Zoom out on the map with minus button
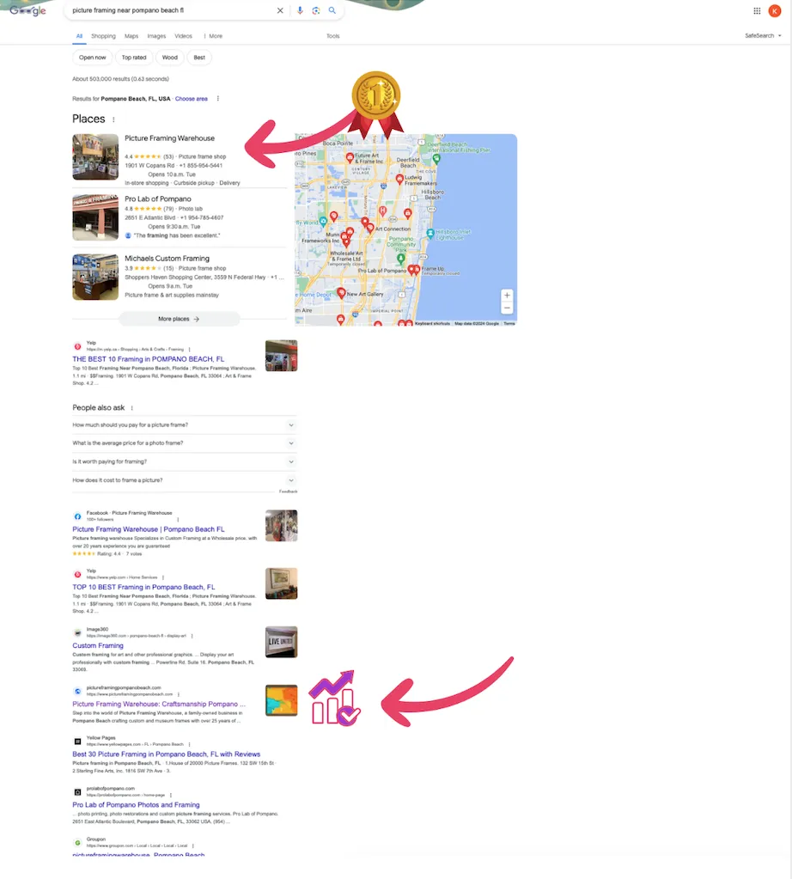The width and height of the screenshot is (792, 879). click(x=507, y=308)
